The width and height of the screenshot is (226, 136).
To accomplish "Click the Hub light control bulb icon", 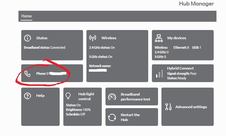I will tap(68, 96).
